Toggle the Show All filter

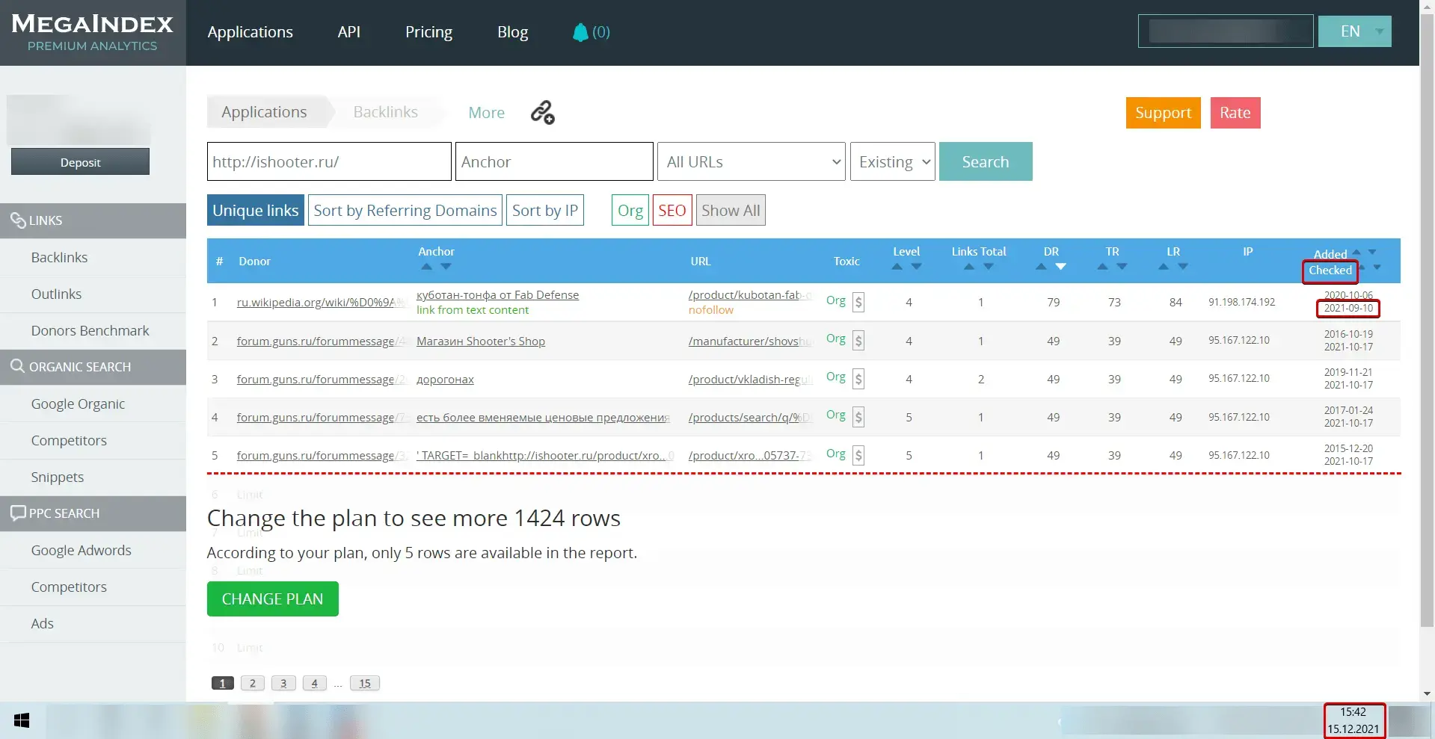click(x=731, y=211)
